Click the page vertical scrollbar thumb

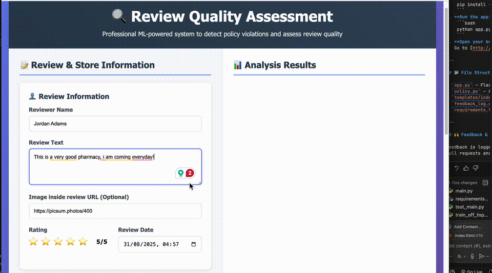(x=446, y=72)
